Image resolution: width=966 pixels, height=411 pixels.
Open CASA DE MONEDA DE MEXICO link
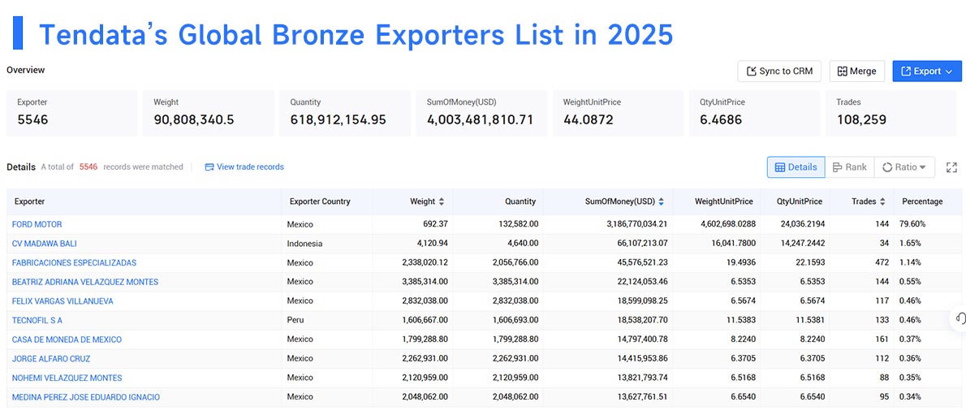[67, 340]
